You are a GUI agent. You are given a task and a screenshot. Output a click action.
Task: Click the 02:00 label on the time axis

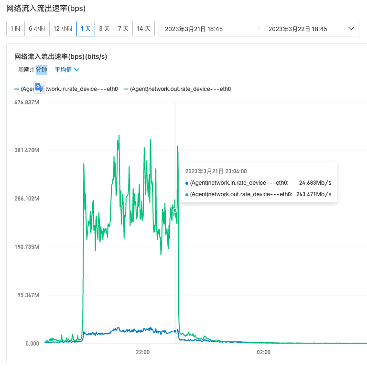pyautogui.click(x=263, y=352)
